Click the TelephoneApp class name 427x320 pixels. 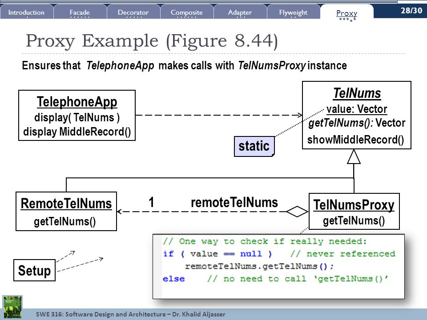coord(77,102)
